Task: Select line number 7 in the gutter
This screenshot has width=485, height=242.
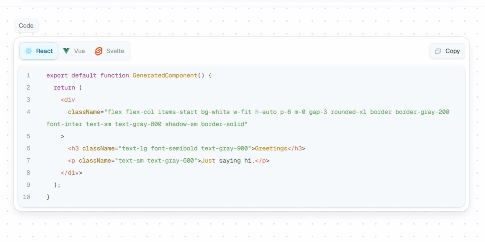Action: click(x=28, y=161)
